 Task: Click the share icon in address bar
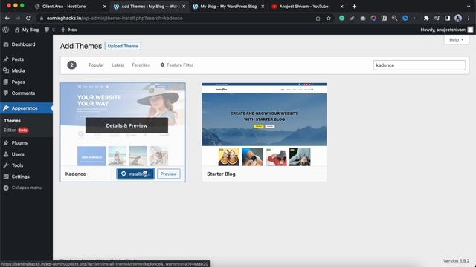[318, 18]
